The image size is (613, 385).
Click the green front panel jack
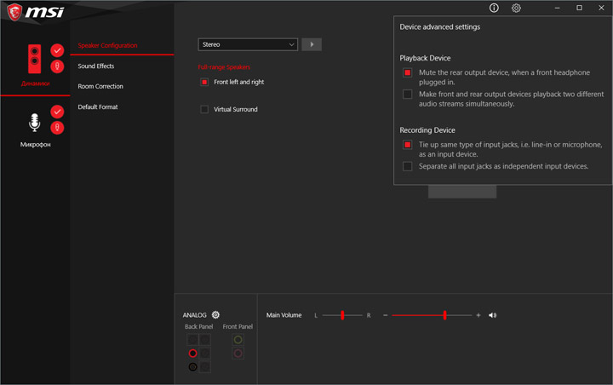[238, 339]
